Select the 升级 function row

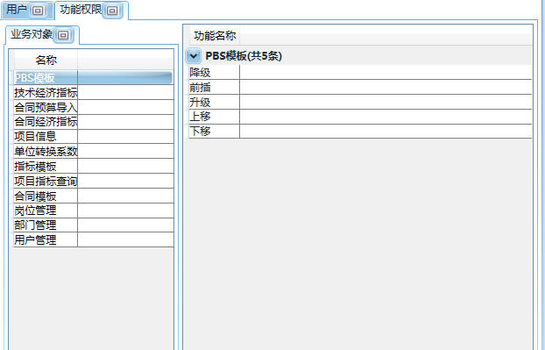[x=360, y=102]
